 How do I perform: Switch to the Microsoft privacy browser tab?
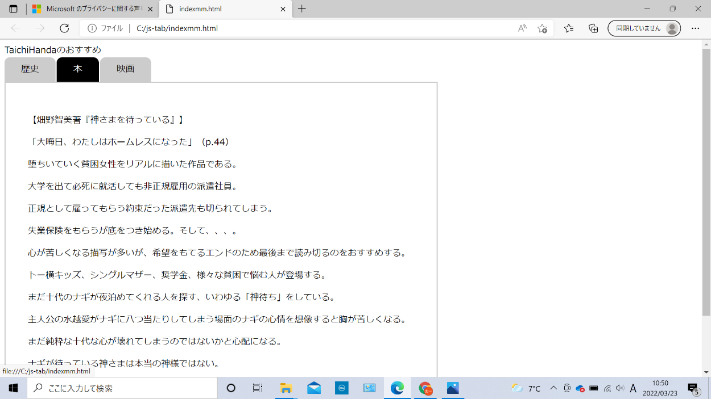point(91,9)
